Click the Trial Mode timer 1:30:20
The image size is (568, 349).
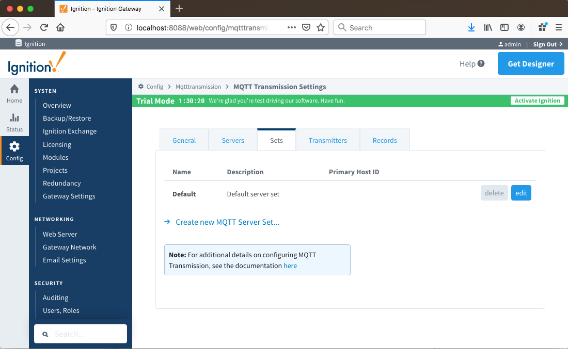tap(192, 101)
